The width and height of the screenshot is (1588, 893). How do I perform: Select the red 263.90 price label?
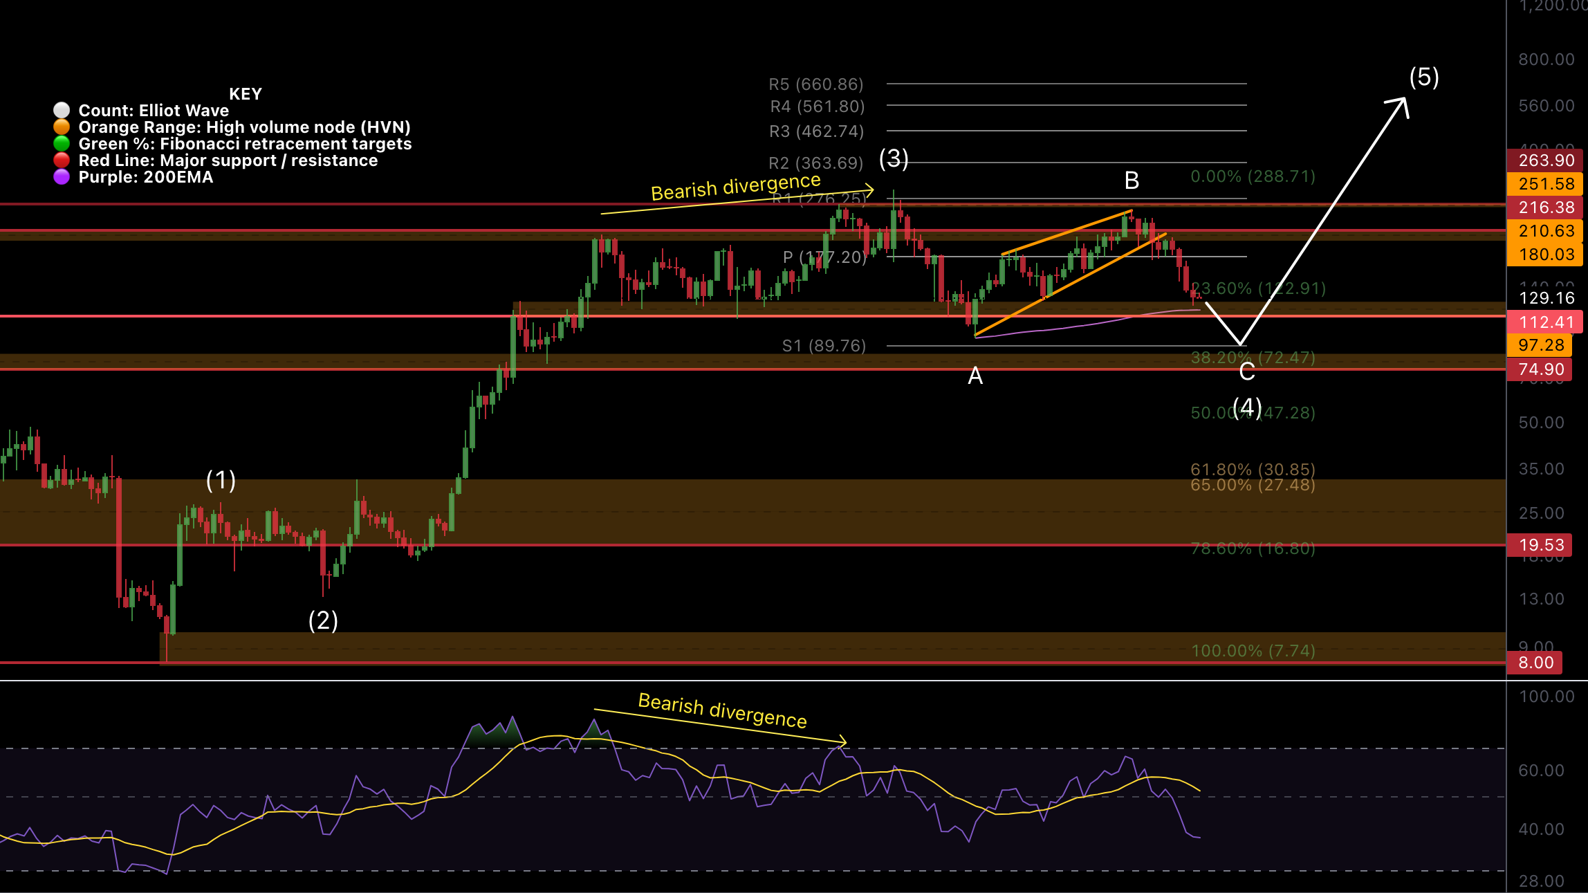pos(1545,160)
